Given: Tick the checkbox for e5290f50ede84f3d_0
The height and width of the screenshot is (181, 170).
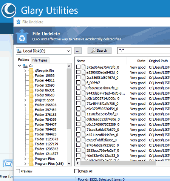Looking at the screenshot, I should click(x=78, y=72).
